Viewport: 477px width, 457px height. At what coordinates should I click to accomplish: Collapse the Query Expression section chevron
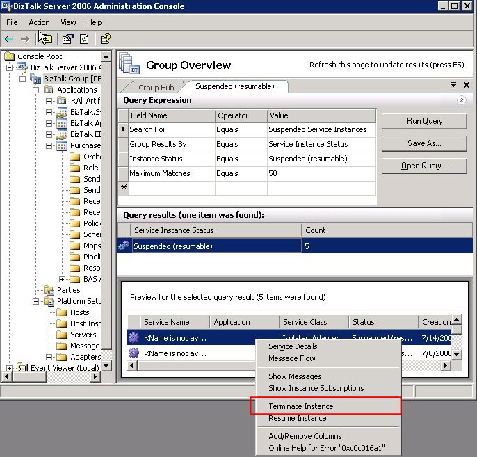tap(460, 100)
